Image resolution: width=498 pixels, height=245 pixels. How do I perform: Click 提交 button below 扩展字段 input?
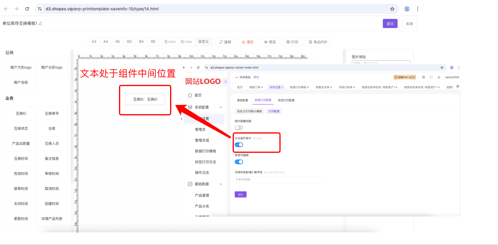(240, 194)
